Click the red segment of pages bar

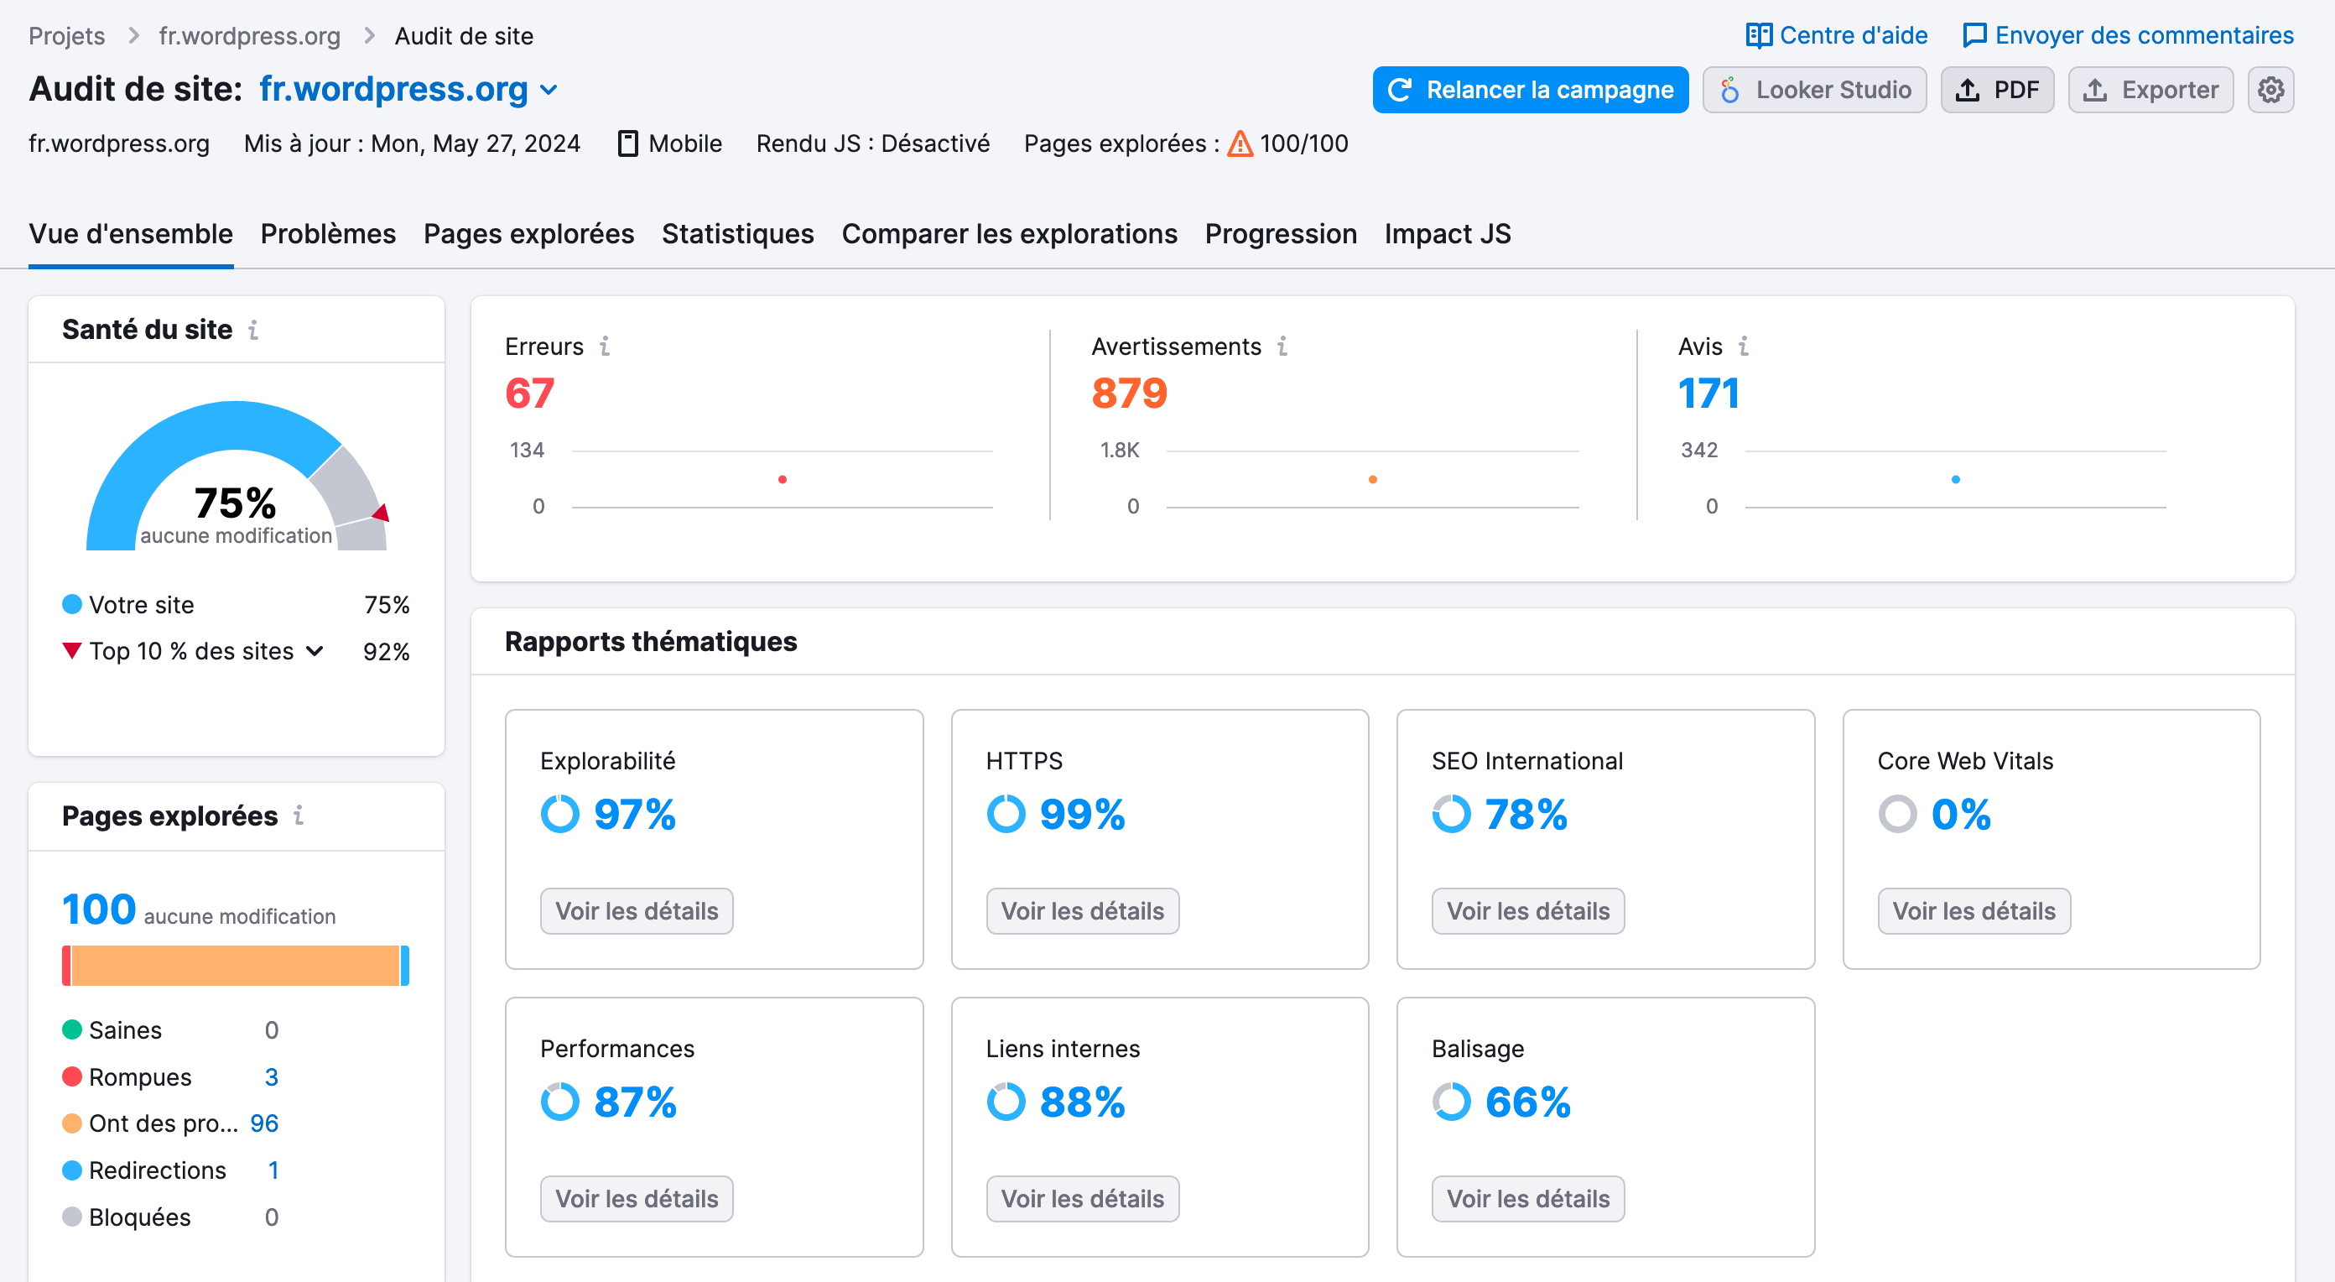point(66,966)
